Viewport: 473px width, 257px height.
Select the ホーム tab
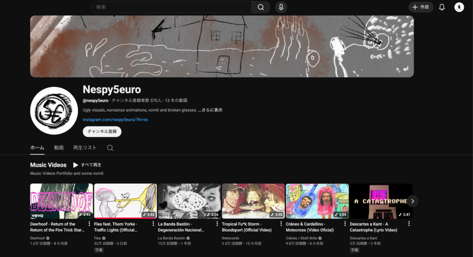point(37,148)
